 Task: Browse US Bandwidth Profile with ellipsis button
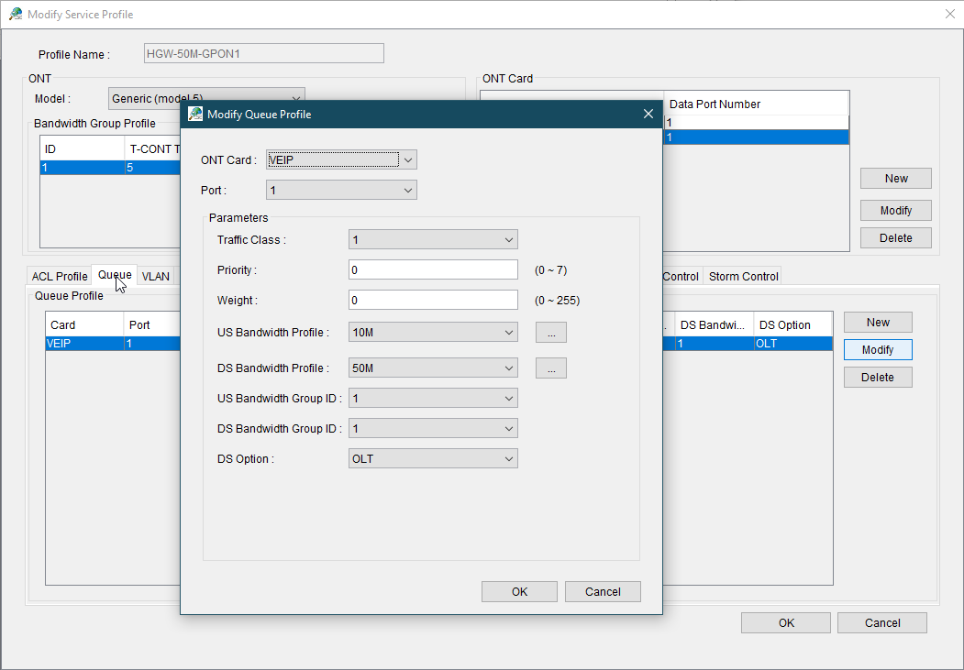[x=550, y=333]
